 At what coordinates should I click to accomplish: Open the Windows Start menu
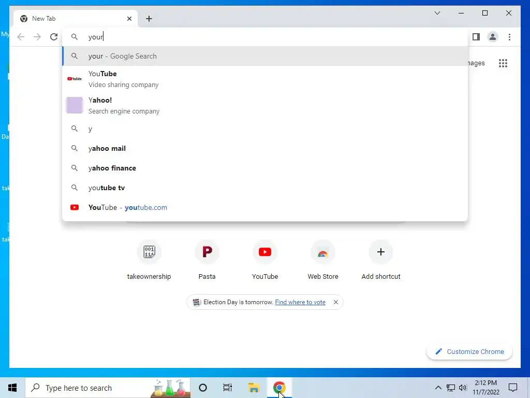12,388
